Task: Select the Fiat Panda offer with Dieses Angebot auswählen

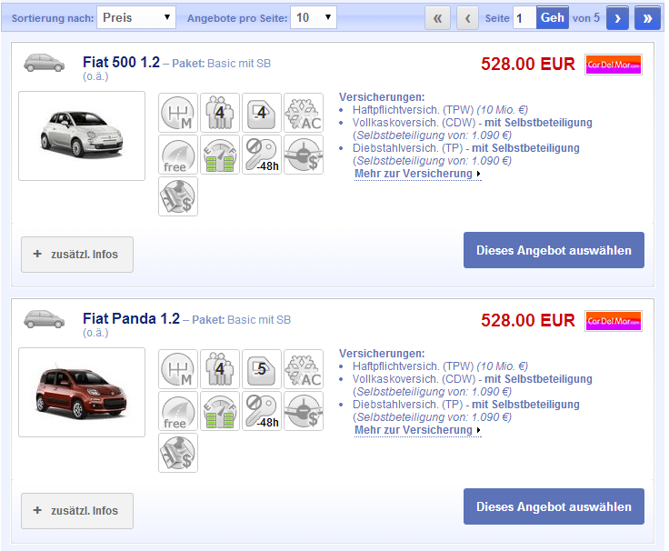Action: pos(554,506)
